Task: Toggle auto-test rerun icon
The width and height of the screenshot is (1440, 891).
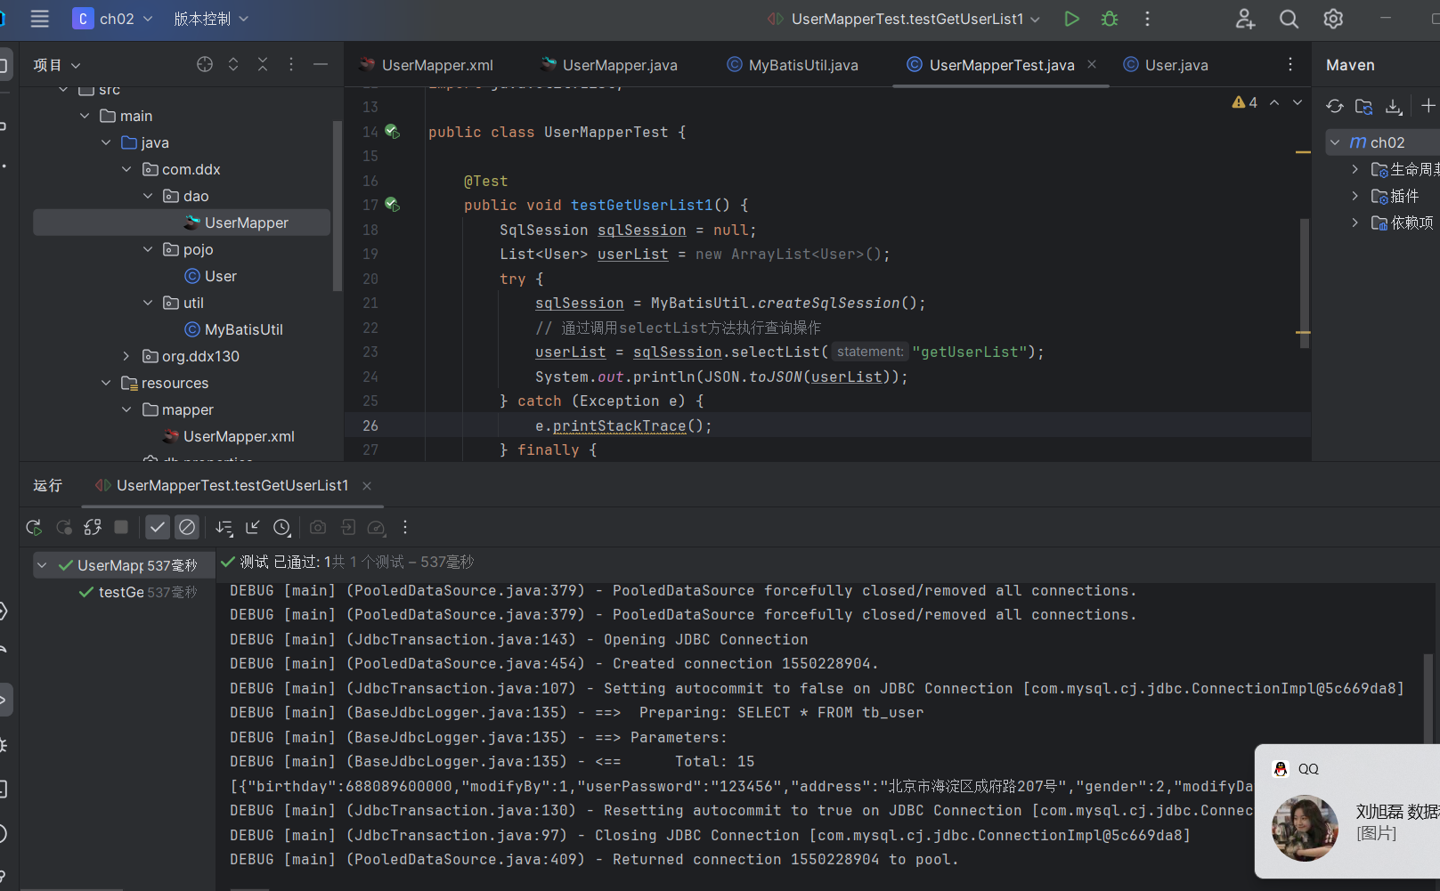Action: pos(93,527)
